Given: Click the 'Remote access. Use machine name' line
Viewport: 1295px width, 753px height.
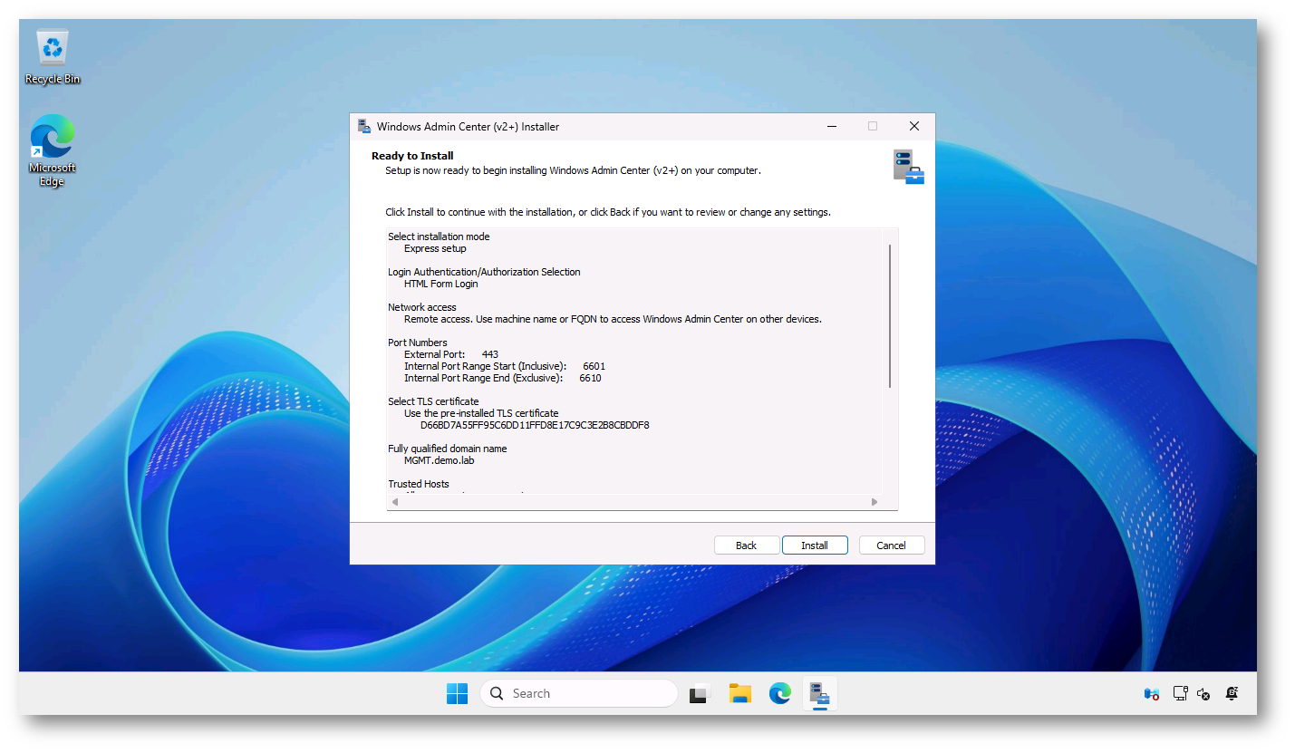Looking at the screenshot, I should click(613, 319).
